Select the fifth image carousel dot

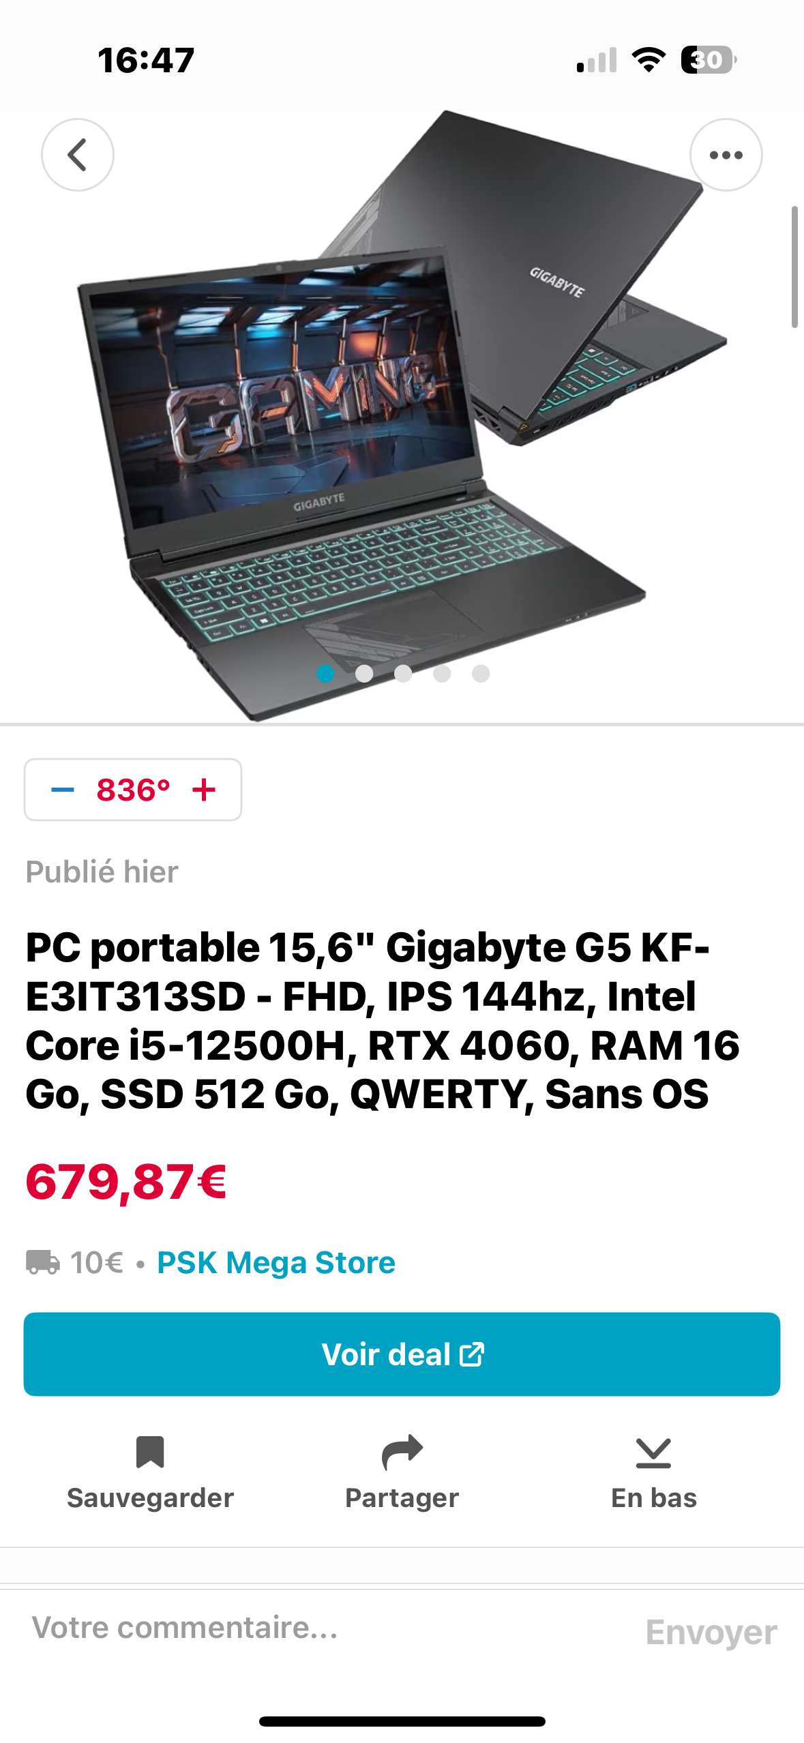click(x=481, y=674)
